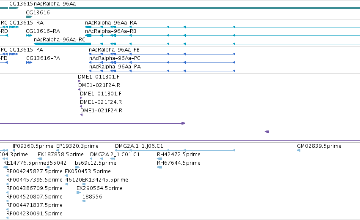Click the RP004520807.5prime label
Viewport: 360px width, 220px height.
34,197
